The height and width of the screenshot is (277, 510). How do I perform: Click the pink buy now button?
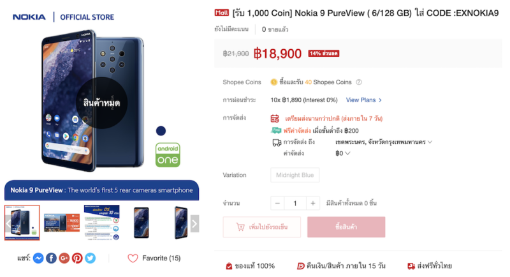(346, 227)
